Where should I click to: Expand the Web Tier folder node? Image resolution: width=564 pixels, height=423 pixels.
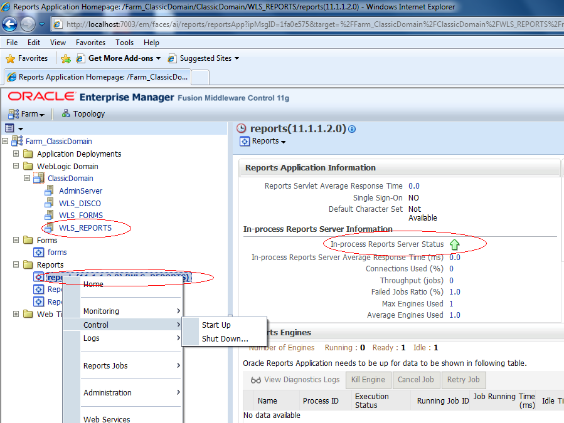tap(16, 314)
